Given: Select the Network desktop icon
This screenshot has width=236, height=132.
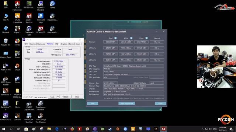Looking at the screenshot, I should pos(6,29).
